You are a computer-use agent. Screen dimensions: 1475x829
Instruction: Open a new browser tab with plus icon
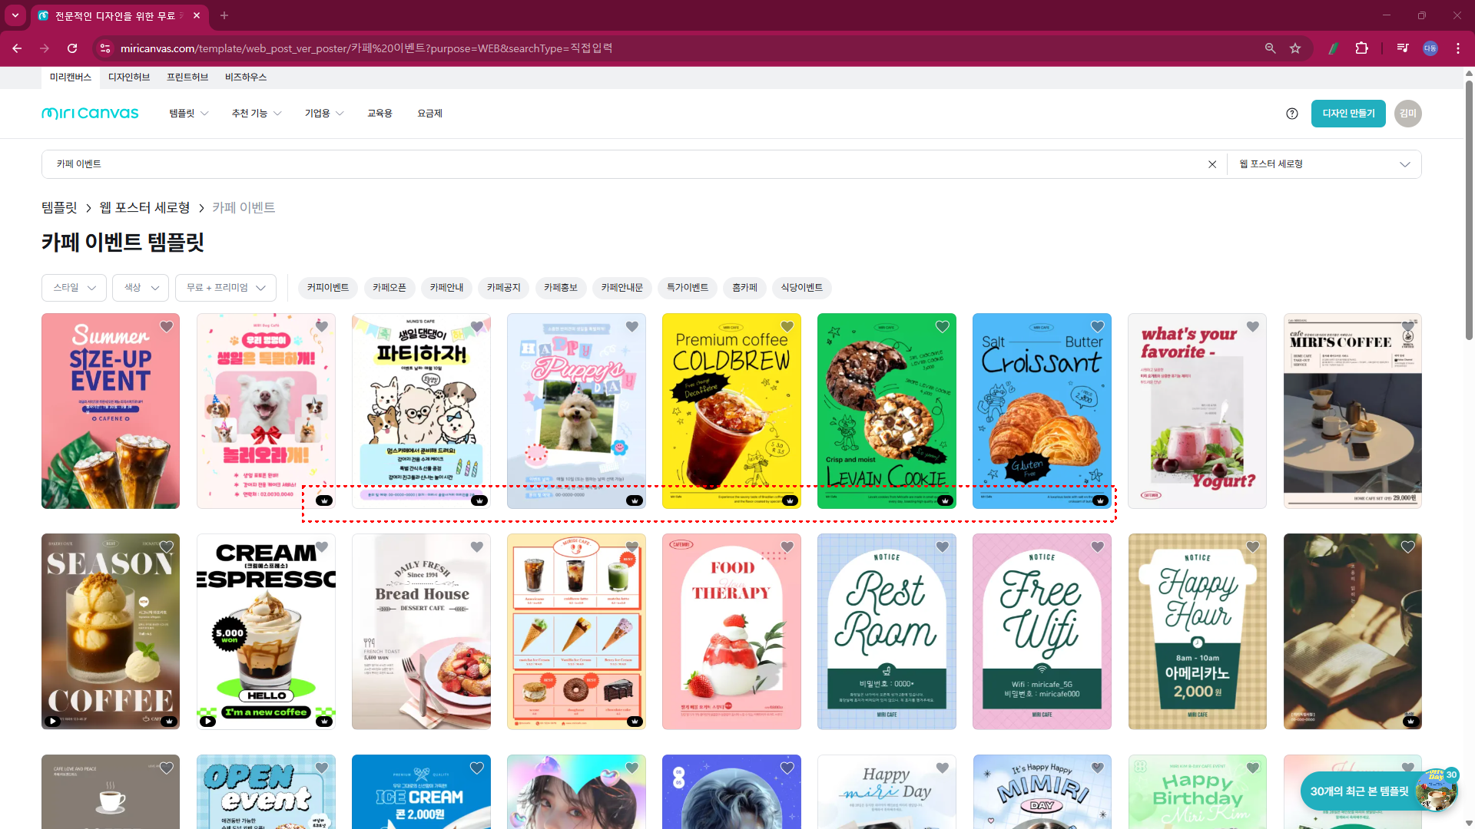tap(224, 15)
